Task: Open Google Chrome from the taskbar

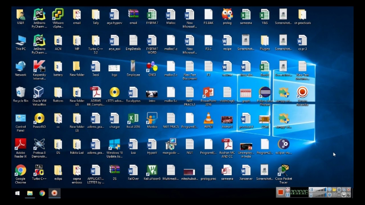Action: 42,193
